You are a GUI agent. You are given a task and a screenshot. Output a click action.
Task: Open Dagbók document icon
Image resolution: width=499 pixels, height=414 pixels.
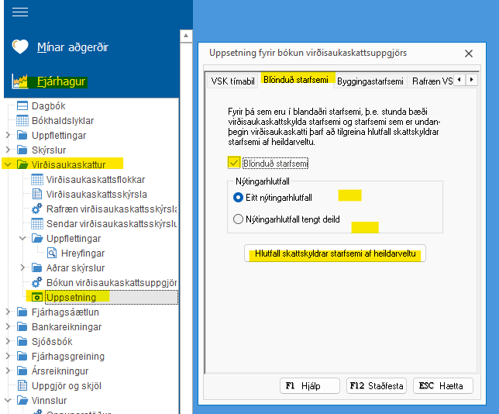(x=22, y=105)
